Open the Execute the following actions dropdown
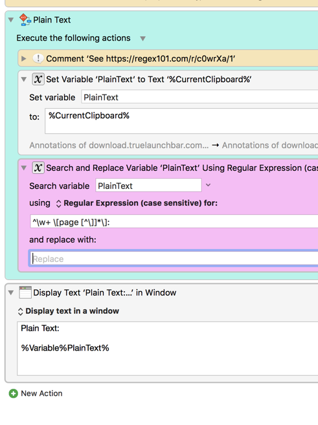Screen dimensions: 318x425 click(x=142, y=38)
